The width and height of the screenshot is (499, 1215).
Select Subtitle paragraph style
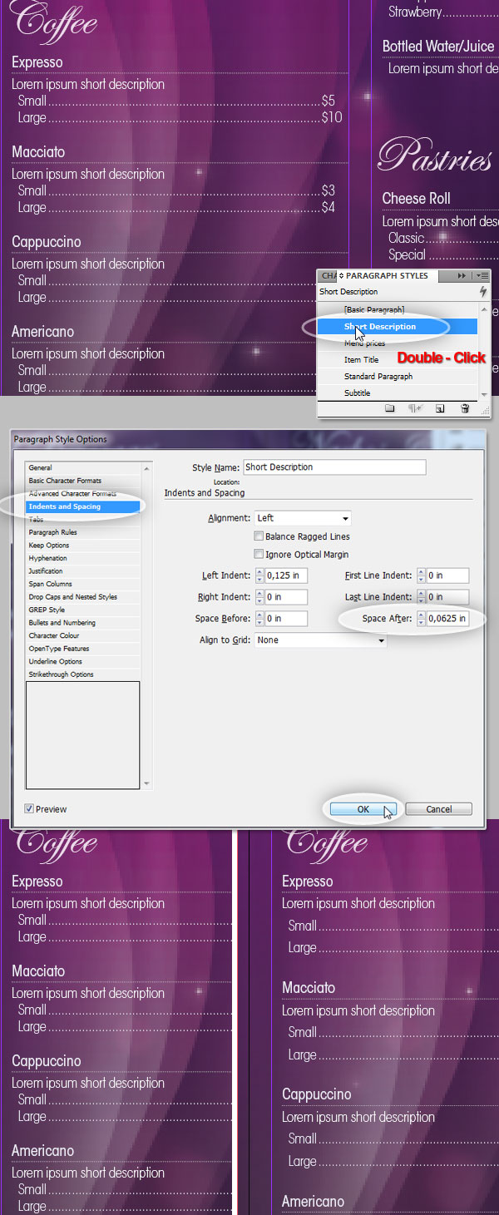pyautogui.click(x=398, y=393)
